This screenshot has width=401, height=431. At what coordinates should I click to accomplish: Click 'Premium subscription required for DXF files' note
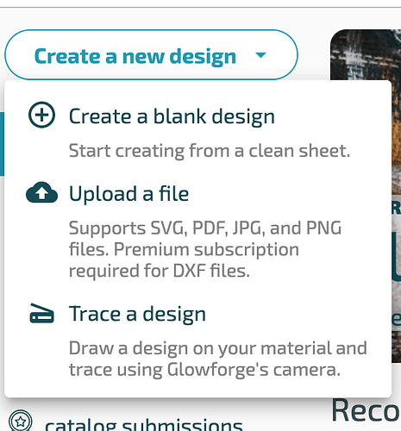coord(184,260)
